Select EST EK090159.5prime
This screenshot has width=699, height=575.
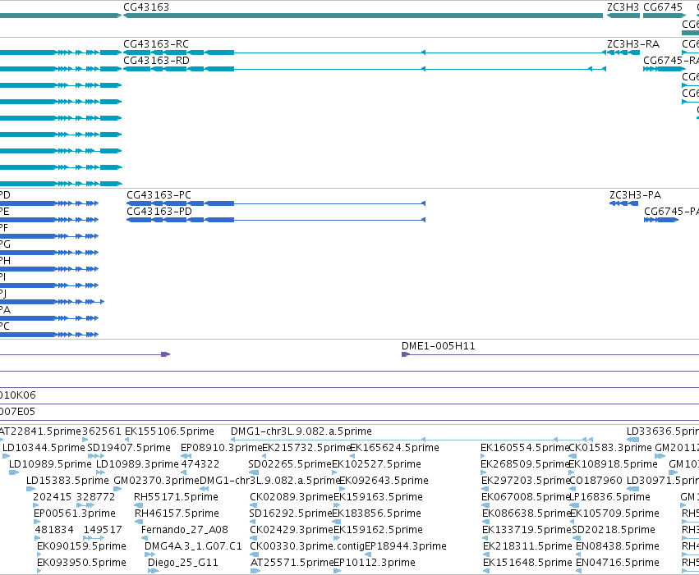coord(81,546)
